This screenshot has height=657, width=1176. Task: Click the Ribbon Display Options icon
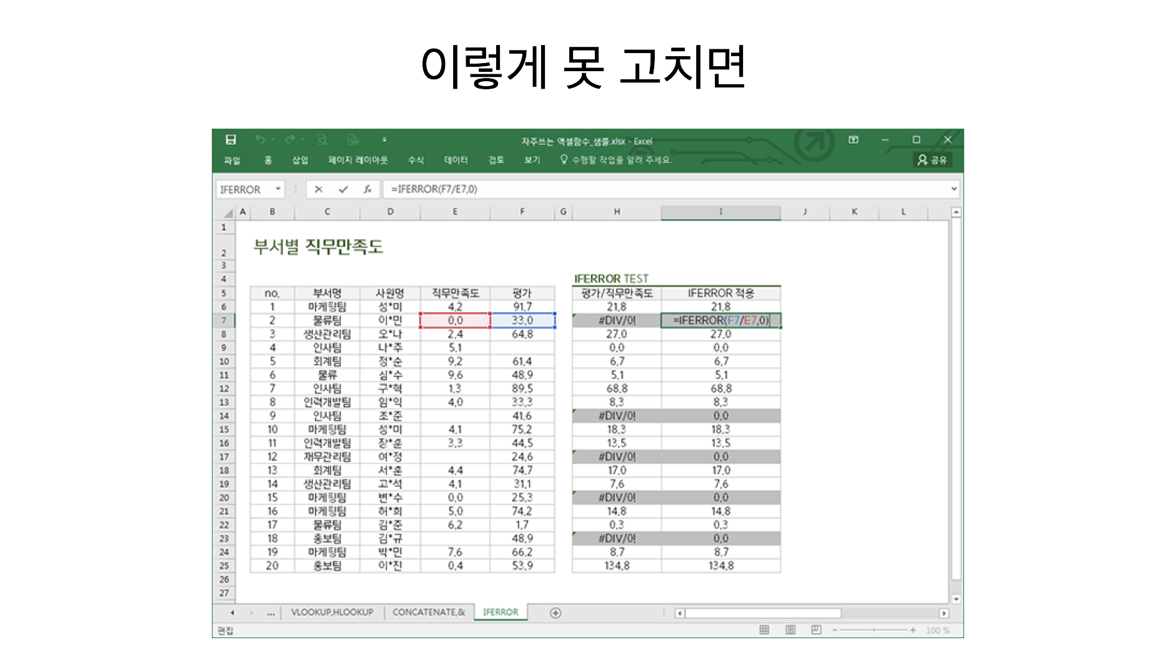pyautogui.click(x=854, y=139)
